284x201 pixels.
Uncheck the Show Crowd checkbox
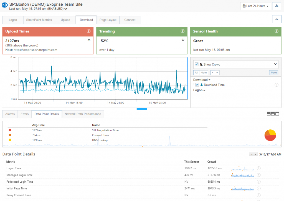point(197,64)
